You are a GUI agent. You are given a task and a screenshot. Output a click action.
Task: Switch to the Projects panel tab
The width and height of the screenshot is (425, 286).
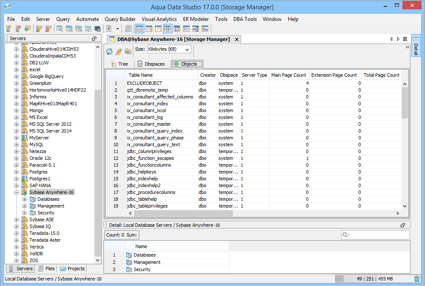(72, 269)
